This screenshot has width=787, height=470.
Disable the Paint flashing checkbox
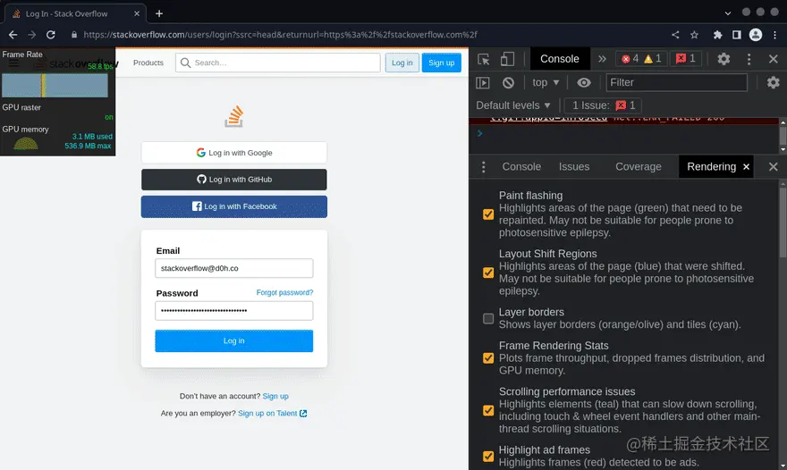pos(488,214)
